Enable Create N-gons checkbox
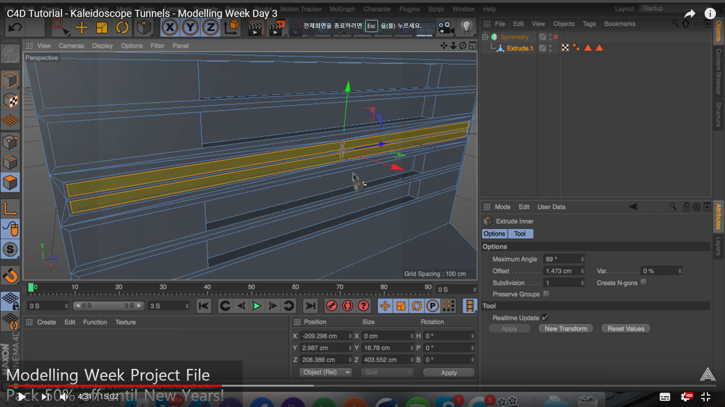This screenshot has width=725, height=407. pyautogui.click(x=644, y=282)
